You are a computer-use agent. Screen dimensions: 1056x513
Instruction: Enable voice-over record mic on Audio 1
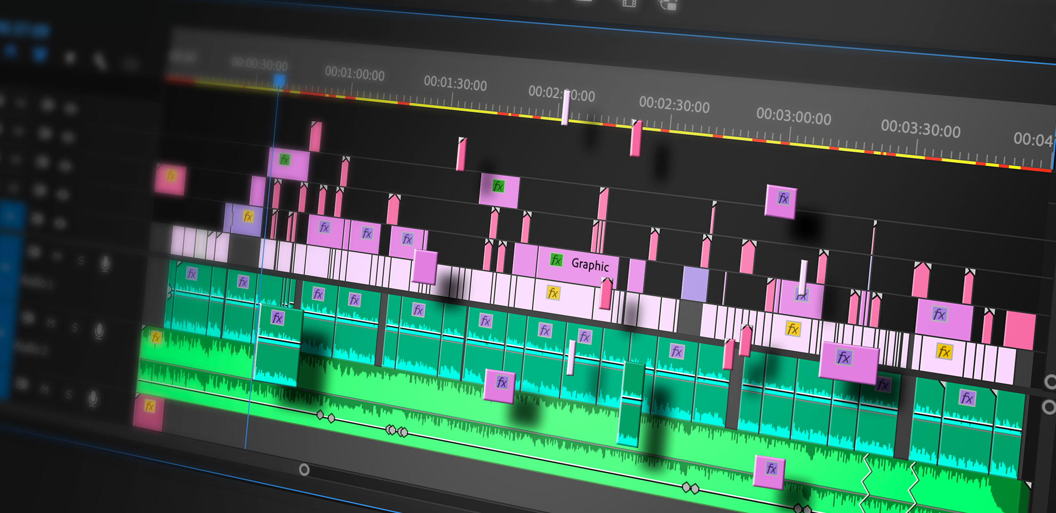click(105, 264)
